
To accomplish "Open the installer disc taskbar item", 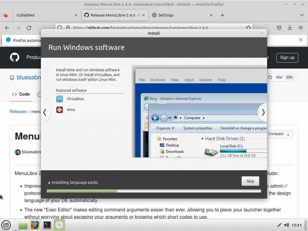I will 59,225.
